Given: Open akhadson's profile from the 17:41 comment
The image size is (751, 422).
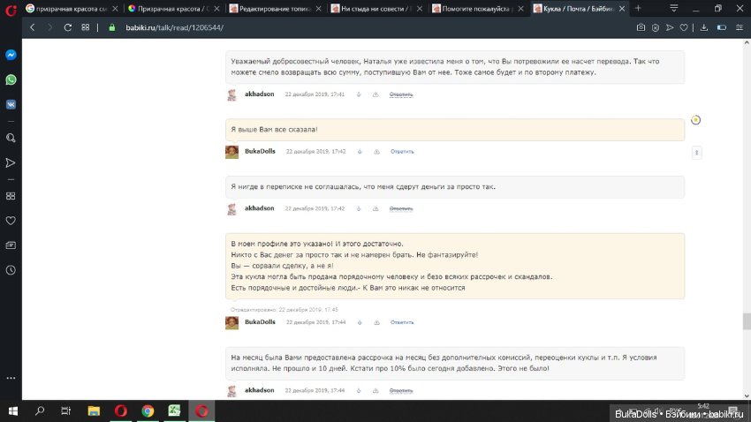Looking at the screenshot, I should pos(259,94).
